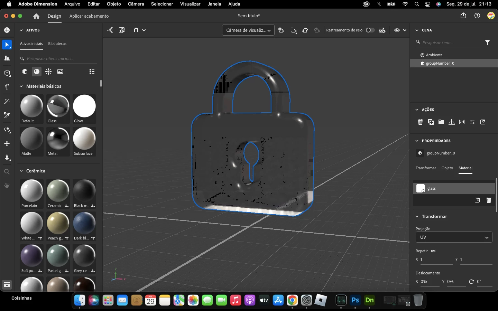Click the Drop to ground icon in Ações
Image resolution: width=498 pixels, height=311 pixels.
coord(452,122)
